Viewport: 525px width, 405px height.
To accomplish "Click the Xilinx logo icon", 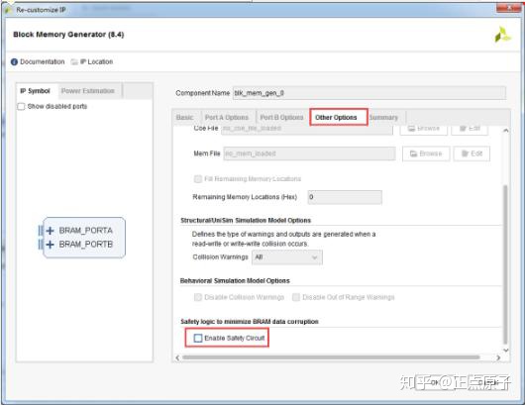I will [502, 35].
